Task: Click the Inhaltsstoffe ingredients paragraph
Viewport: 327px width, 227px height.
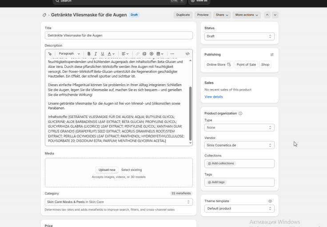Action: [116, 129]
